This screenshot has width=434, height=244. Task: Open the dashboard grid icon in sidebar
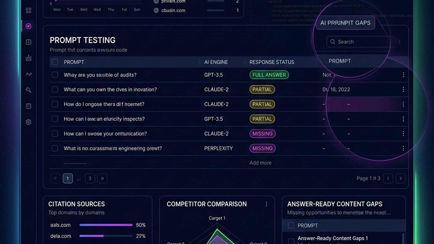click(x=28, y=10)
